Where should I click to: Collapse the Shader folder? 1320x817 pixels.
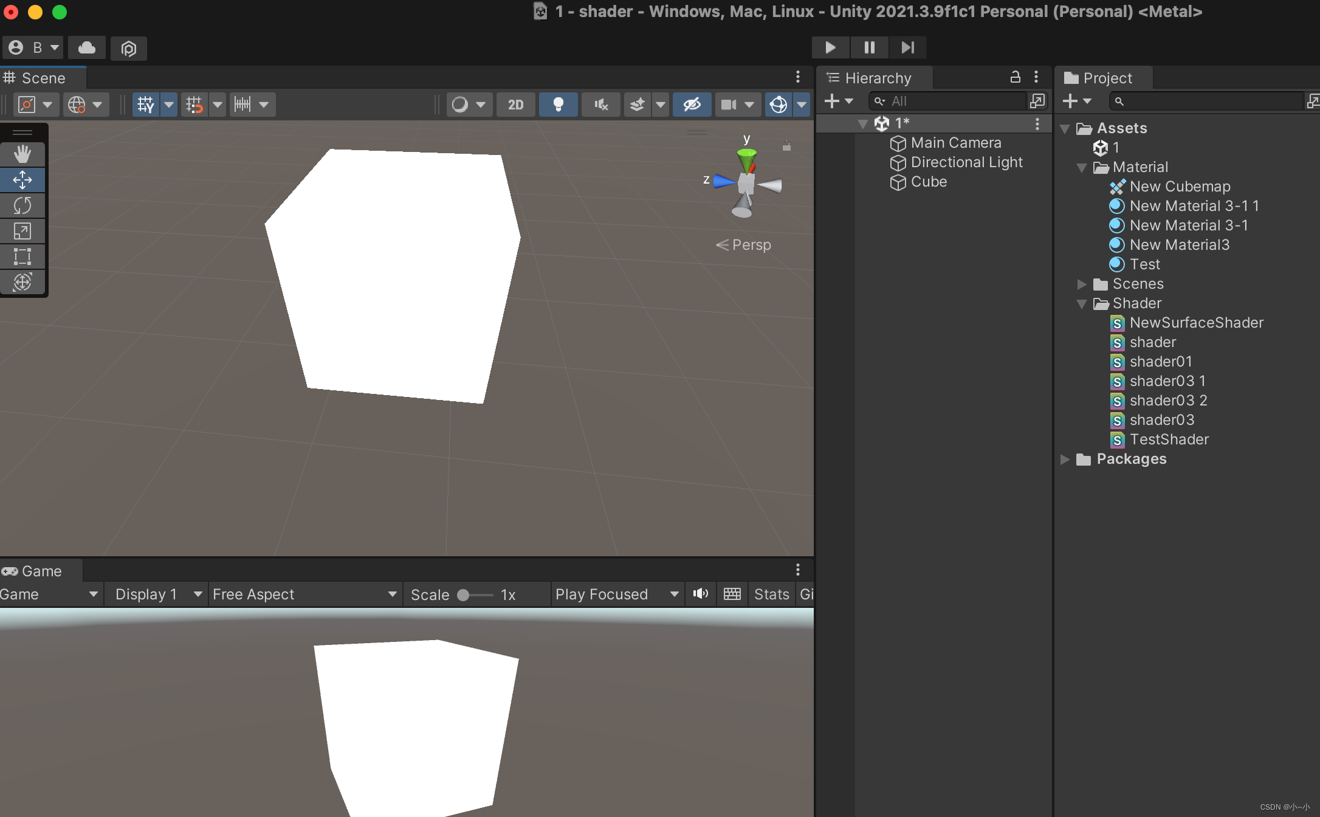[1082, 303]
